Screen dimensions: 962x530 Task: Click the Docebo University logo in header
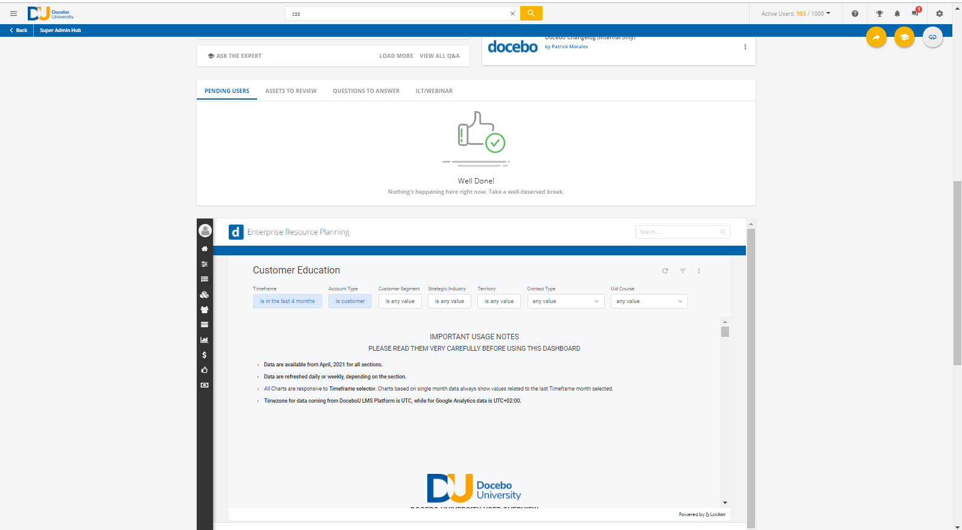tap(51, 13)
